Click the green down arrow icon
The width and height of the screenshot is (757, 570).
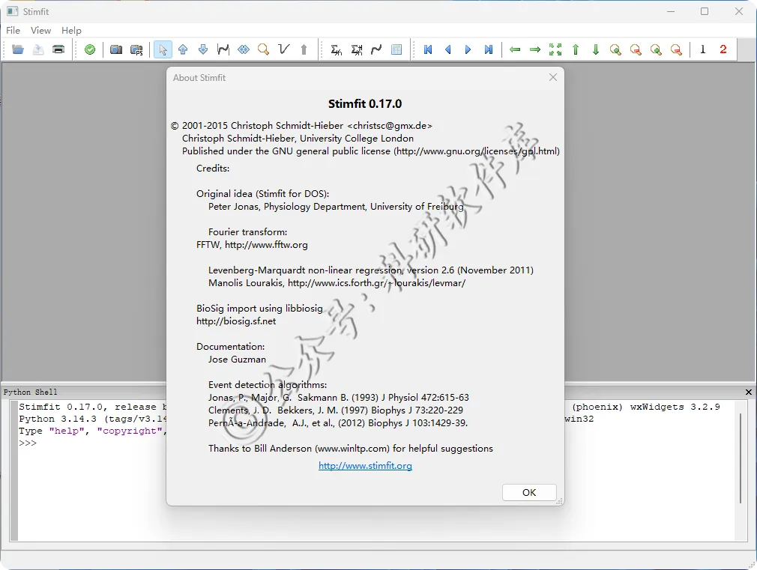(x=596, y=49)
